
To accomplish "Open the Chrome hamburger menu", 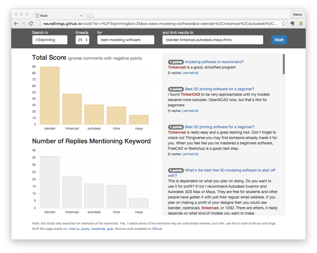I will coord(301,24).
